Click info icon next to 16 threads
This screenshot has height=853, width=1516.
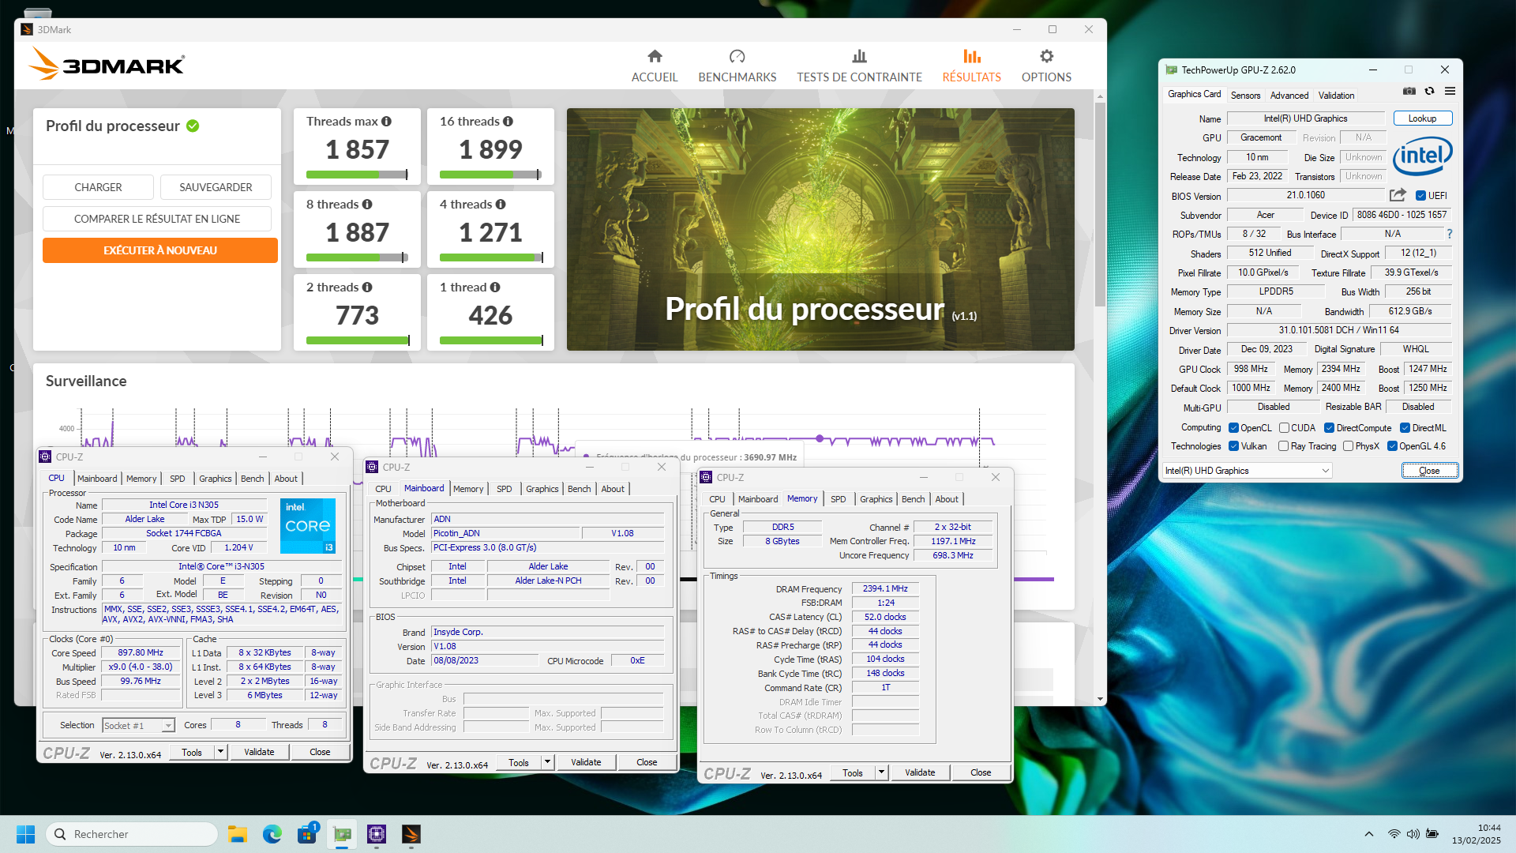pyautogui.click(x=508, y=122)
